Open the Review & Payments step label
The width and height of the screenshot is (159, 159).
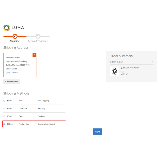pos(38,41)
